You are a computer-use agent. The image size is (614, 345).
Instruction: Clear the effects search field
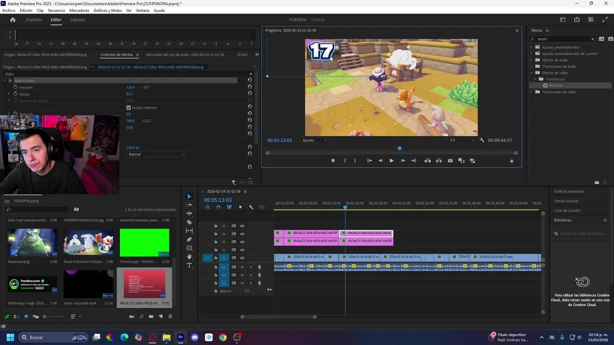(592, 39)
